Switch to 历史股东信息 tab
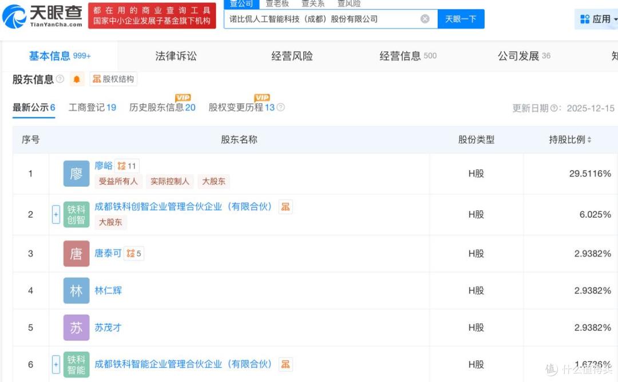Image resolution: width=618 pixels, height=382 pixels. pyautogui.click(x=163, y=107)
